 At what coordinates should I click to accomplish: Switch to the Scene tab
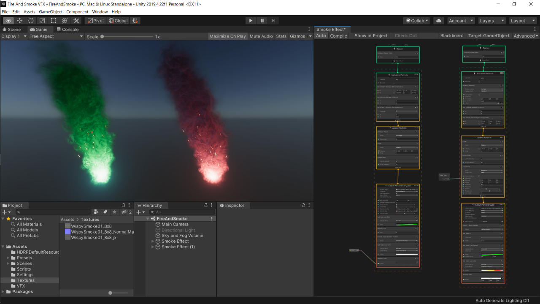tap(11, 30)
